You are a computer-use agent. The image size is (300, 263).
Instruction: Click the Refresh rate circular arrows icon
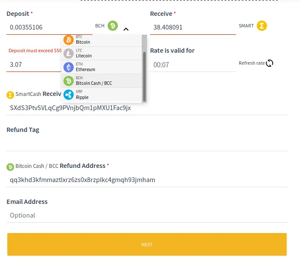click(270, 63)
